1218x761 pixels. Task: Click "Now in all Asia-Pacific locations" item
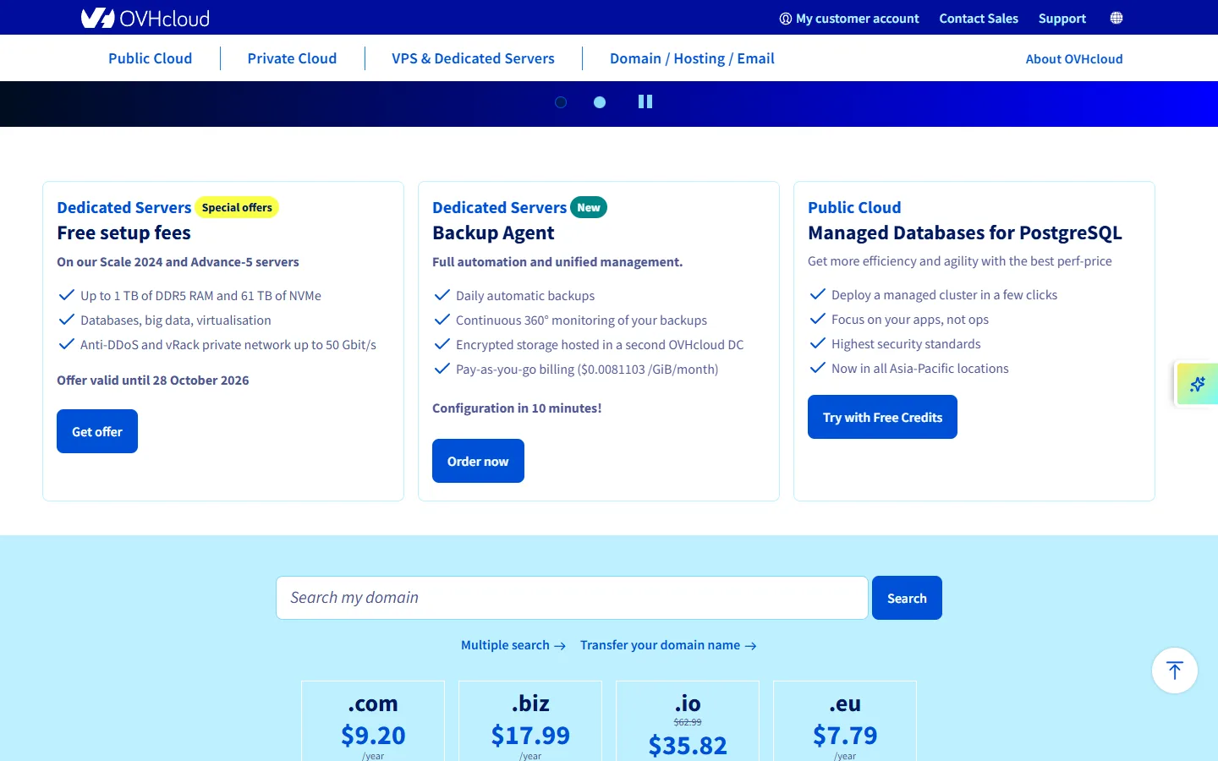click(920, 369)
